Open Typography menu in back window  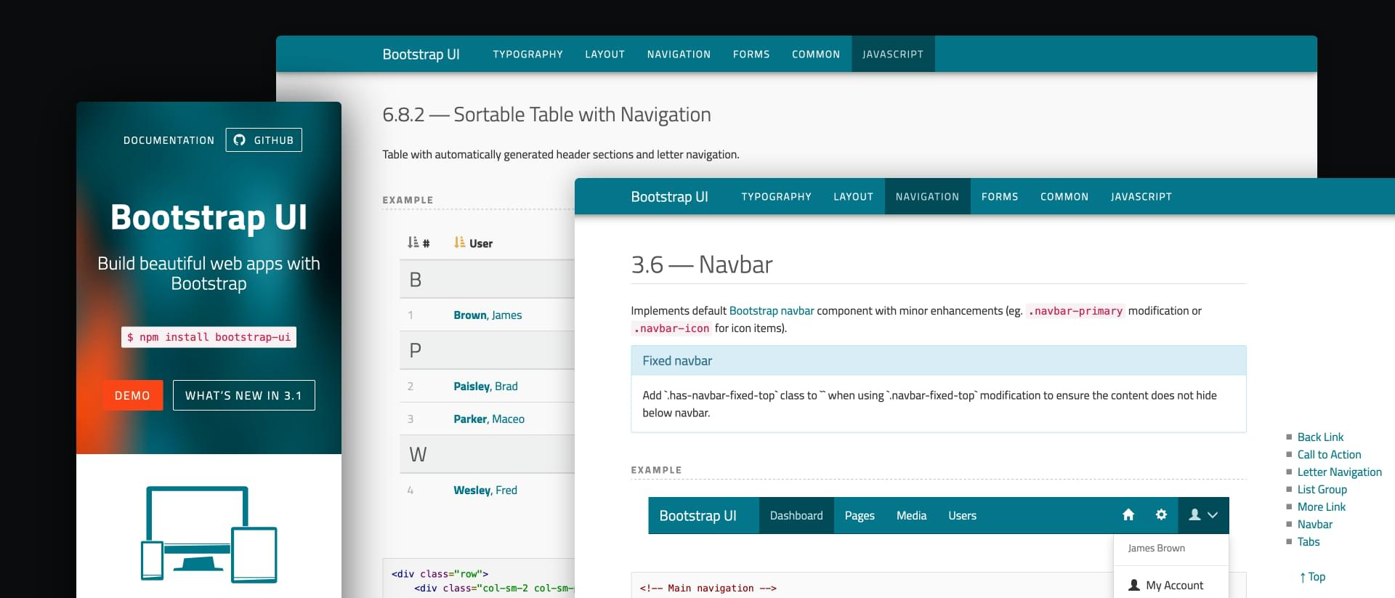527,54
